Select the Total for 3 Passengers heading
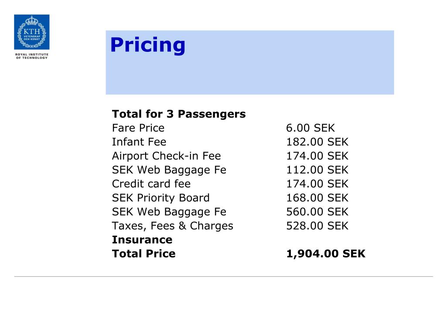 [179, 114]
